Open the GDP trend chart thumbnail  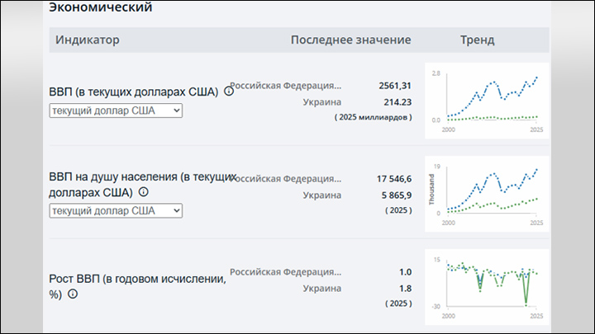[487, 101]
